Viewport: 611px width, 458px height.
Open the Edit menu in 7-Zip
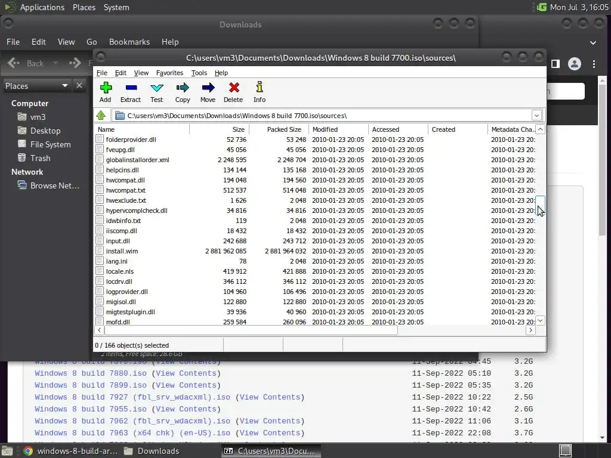tap(121, 73)
